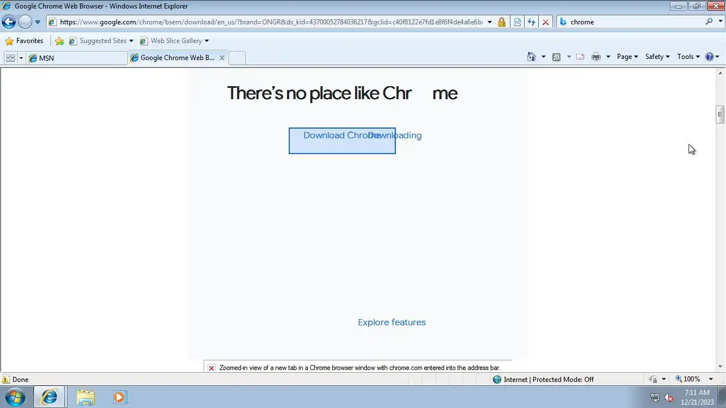Expand the feeds dropdown arrow
Image resolution: width=726 pixels, height=408 pixels.
[568, 57]
